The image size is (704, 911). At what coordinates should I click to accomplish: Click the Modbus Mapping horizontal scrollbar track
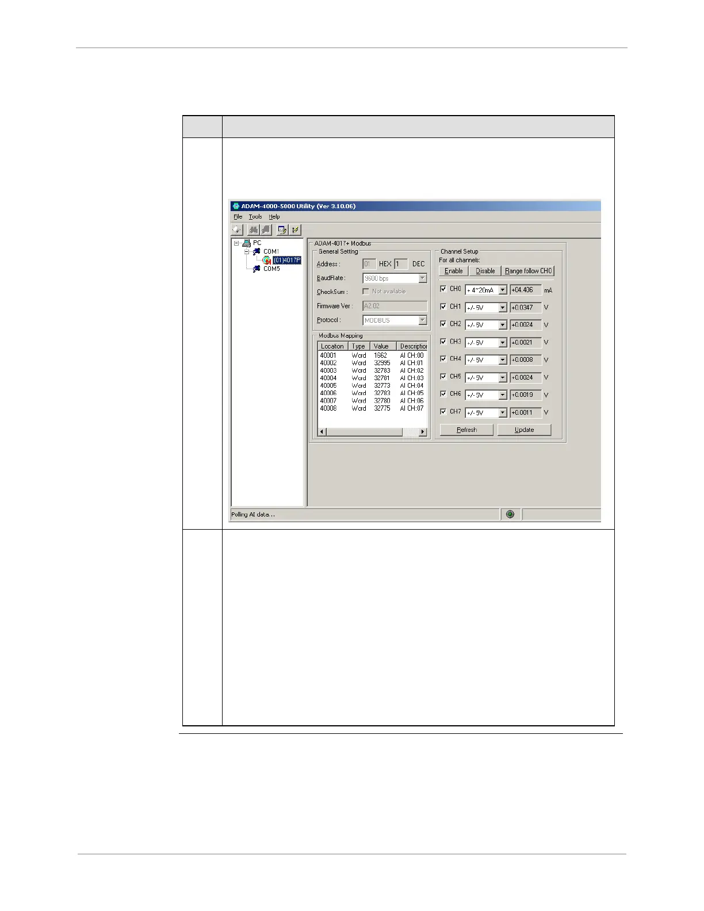(x=410, y=432)
